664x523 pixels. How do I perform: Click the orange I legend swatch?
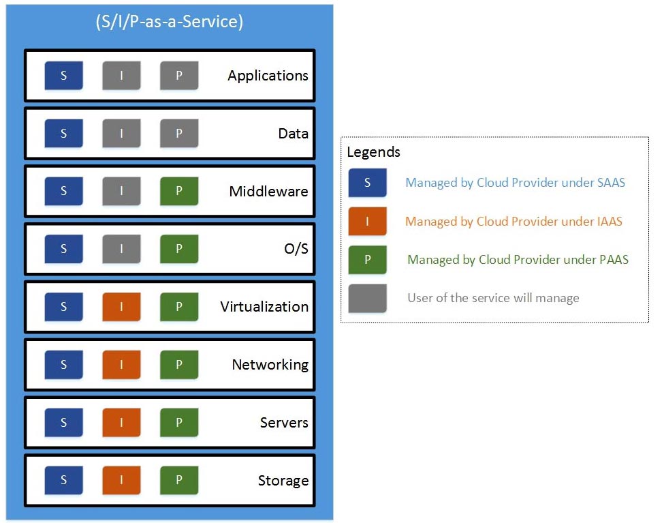(x=367, y=221)
